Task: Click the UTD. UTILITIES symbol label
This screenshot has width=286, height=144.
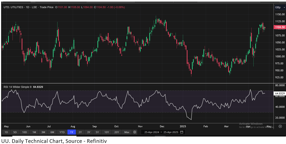Action: coord(13,7)
